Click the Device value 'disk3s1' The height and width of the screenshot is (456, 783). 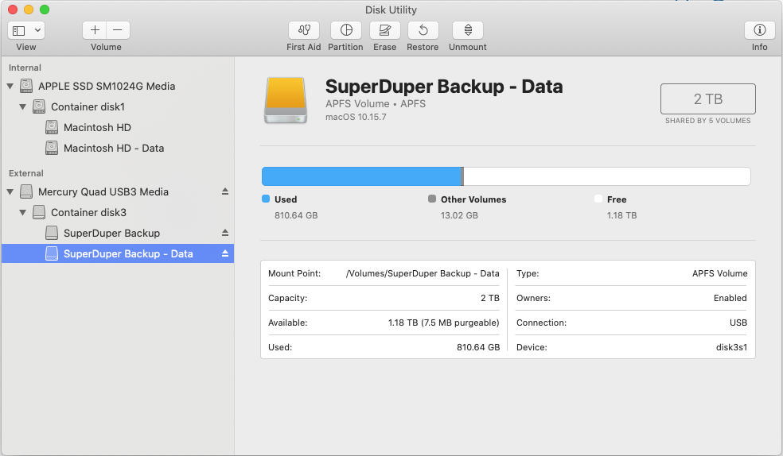coord(731,347)
